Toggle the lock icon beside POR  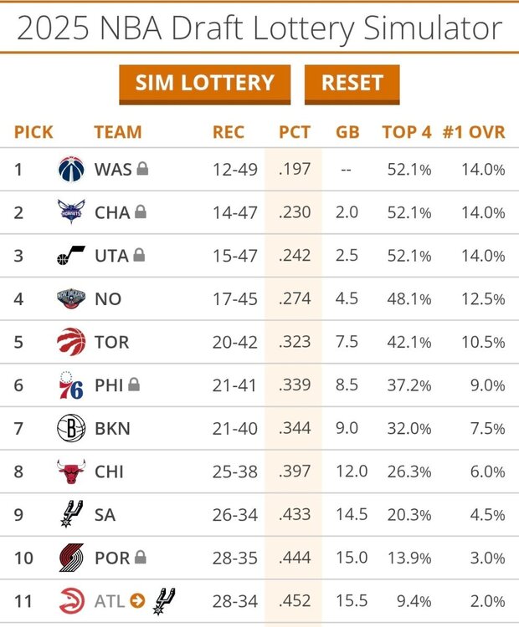tap(140, 557)
